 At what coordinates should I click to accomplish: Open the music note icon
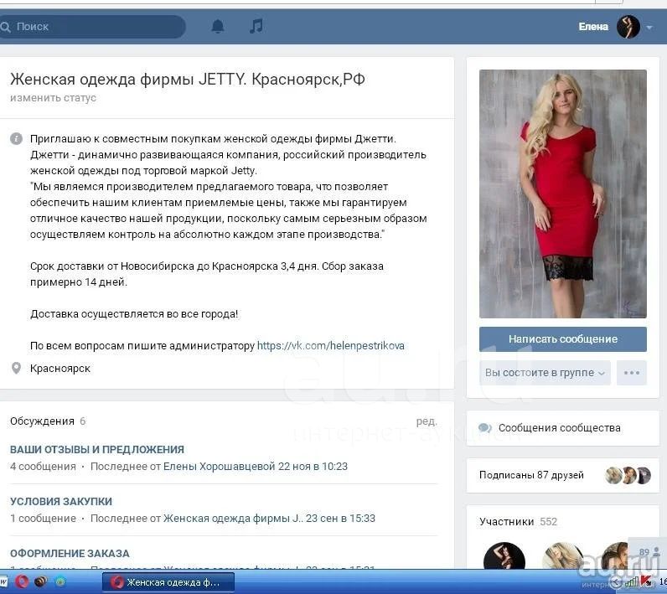[256, 26]
